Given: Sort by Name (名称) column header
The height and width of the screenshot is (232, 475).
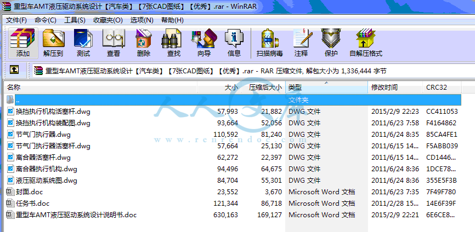Looking at the screenshot, I should (100, 88).
